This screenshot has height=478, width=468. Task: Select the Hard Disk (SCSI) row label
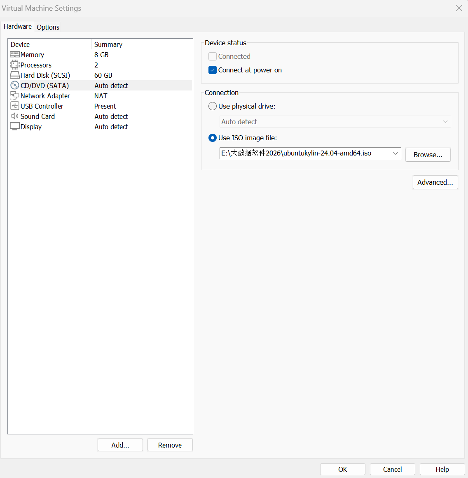pyautogui.click(x=45, y=75)
